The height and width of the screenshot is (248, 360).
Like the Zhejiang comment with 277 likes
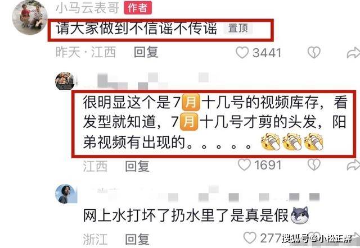coord(250,237)
